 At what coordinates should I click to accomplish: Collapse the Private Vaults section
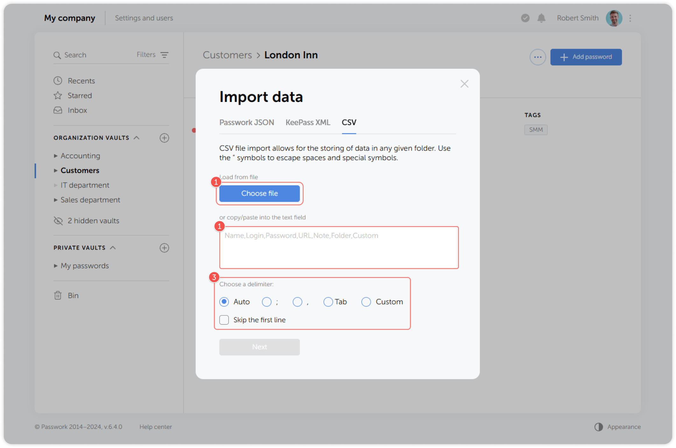[x=113, y=247]
